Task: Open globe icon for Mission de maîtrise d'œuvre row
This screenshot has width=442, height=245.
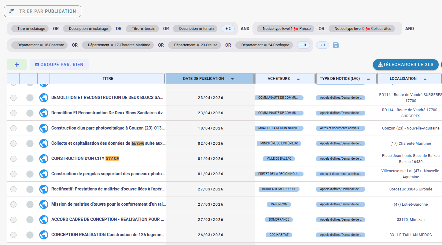Action: click(x=44, y=204)
